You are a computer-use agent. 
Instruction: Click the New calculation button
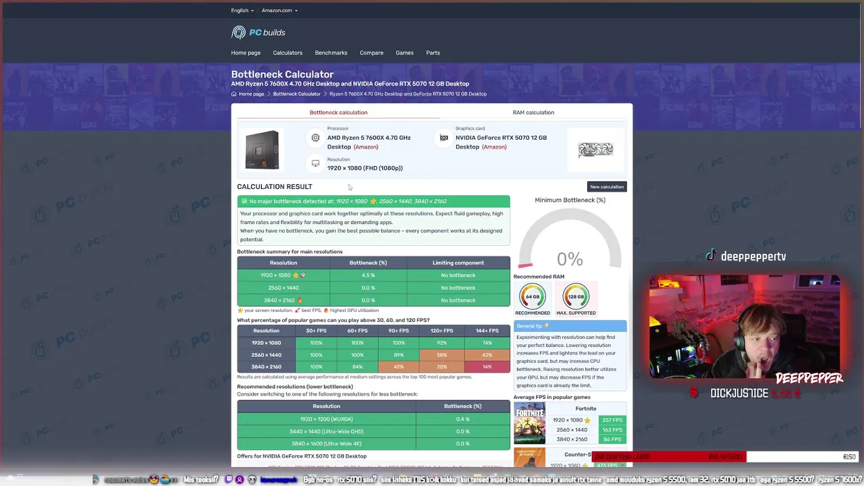pyautogui.click(x=607, y=187)
